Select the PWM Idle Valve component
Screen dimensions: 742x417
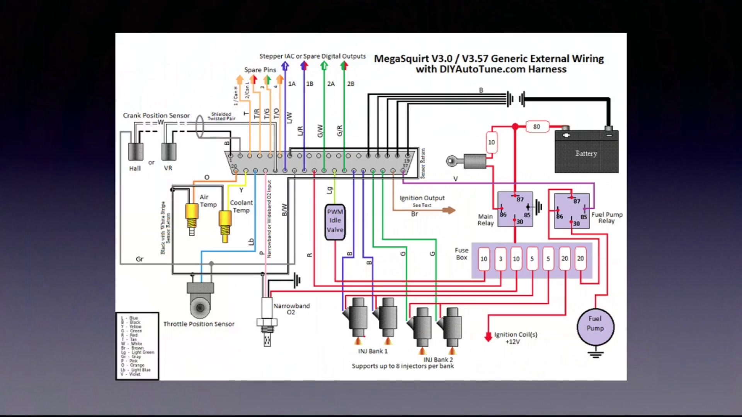(x=335, y=222)
